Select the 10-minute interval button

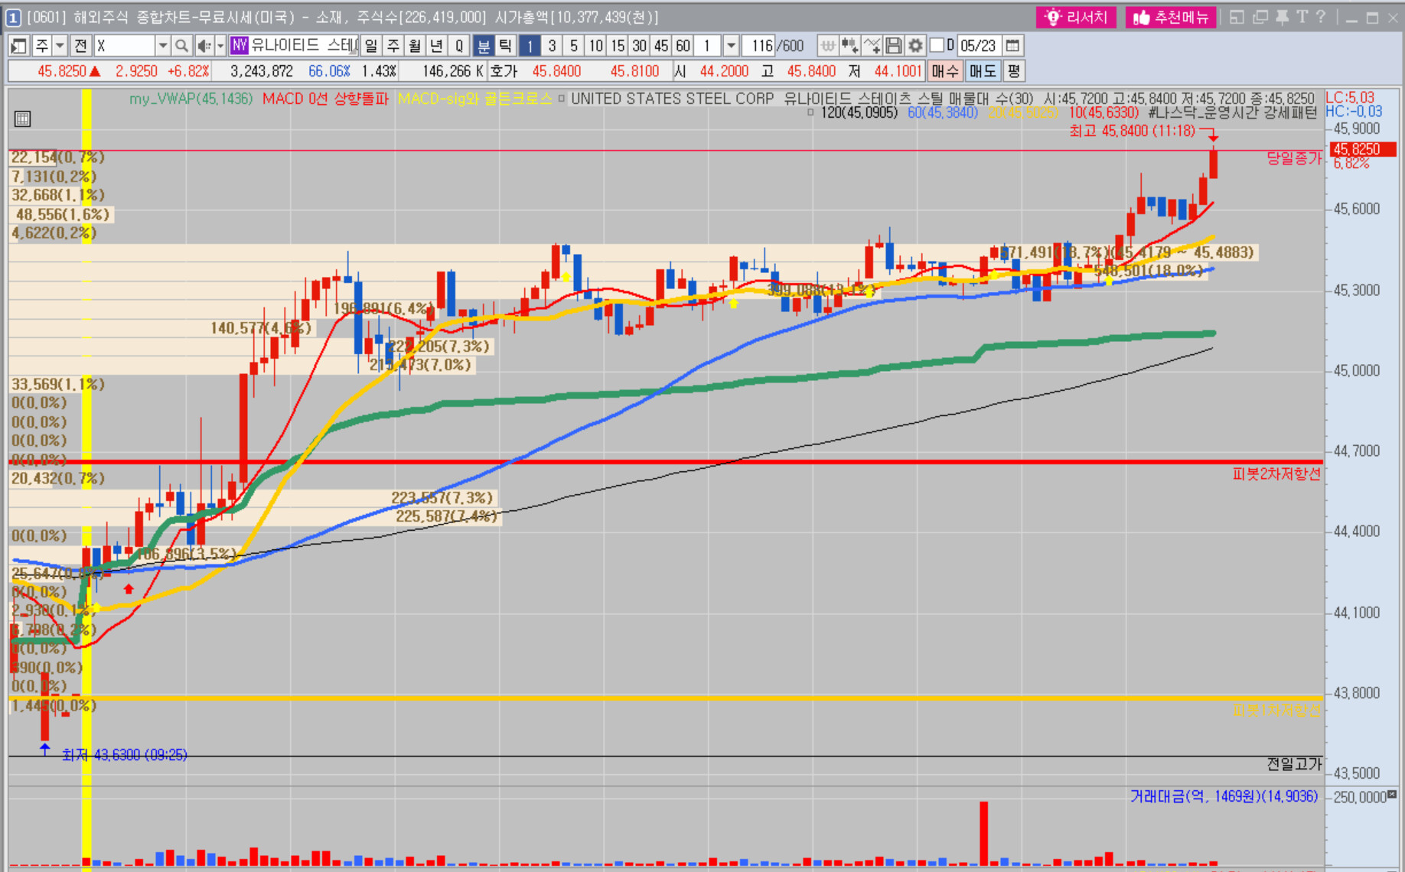coord(596,46)
